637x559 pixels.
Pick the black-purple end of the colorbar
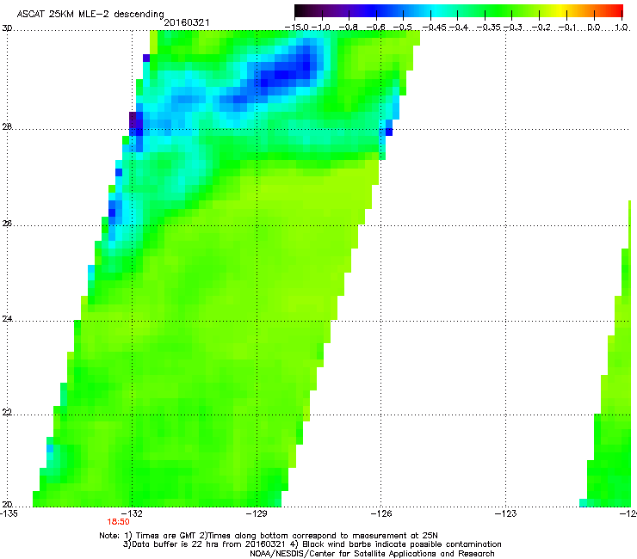point(300,11)
